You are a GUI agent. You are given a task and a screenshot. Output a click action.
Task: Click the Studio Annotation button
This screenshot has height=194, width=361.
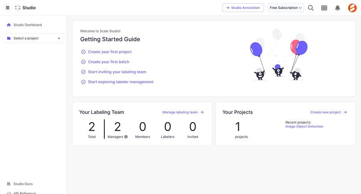coord(243,8)
